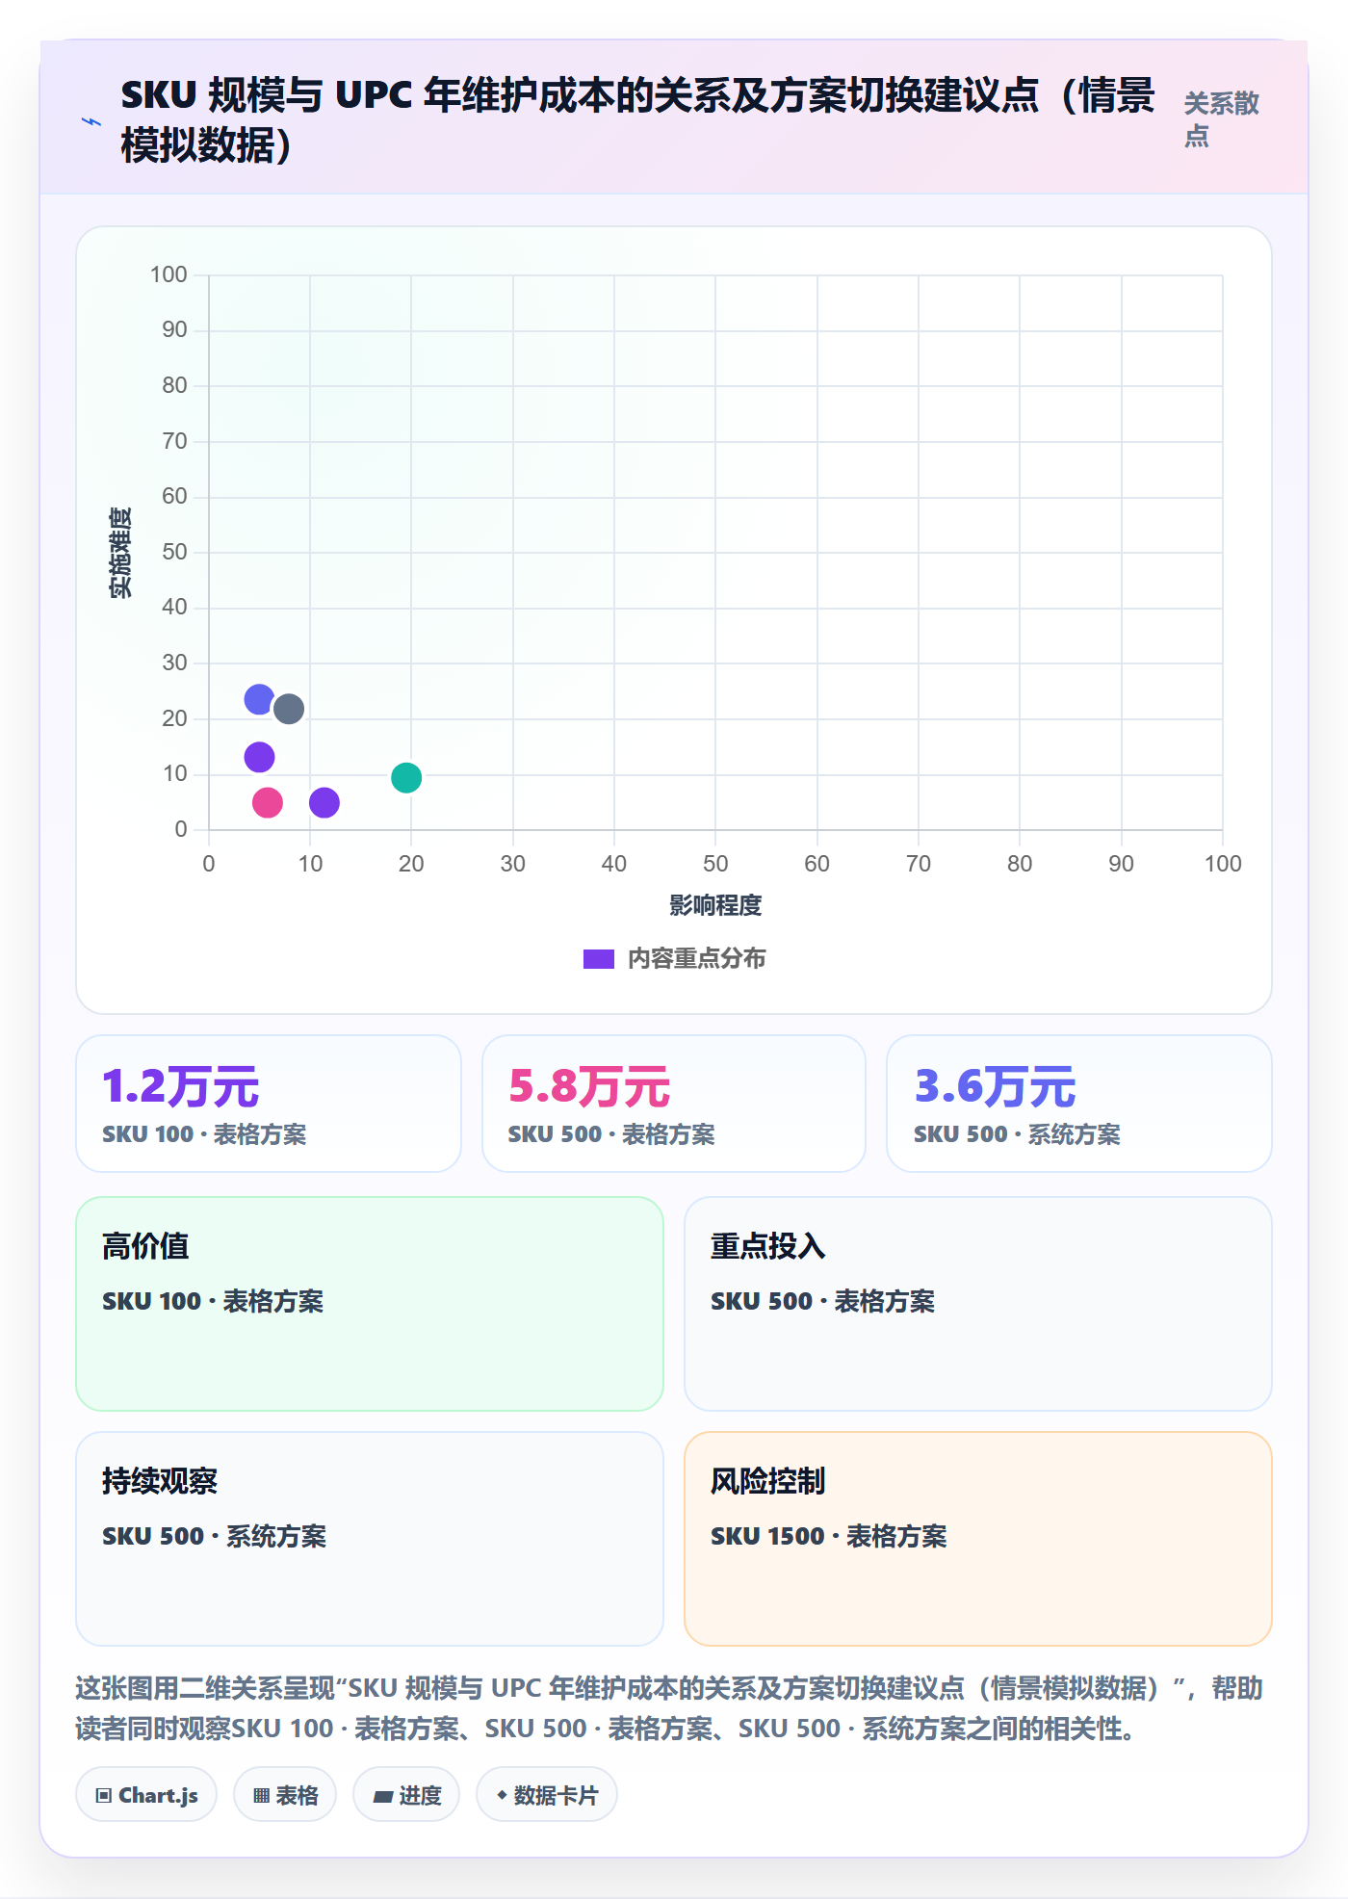Click the SKU 1500 · 表格方案 label
Viewport: 1348px width, 1899px height.
829,1536
